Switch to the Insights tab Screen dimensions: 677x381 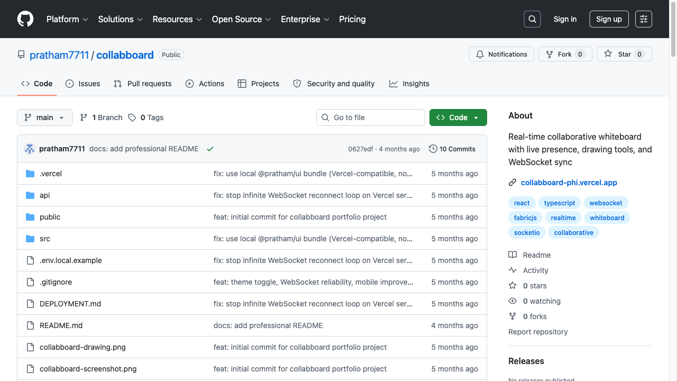[409, 84]
